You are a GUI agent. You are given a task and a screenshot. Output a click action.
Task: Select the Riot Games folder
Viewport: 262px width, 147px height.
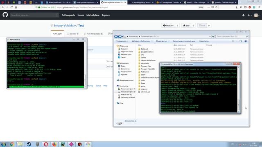[145, 72]
